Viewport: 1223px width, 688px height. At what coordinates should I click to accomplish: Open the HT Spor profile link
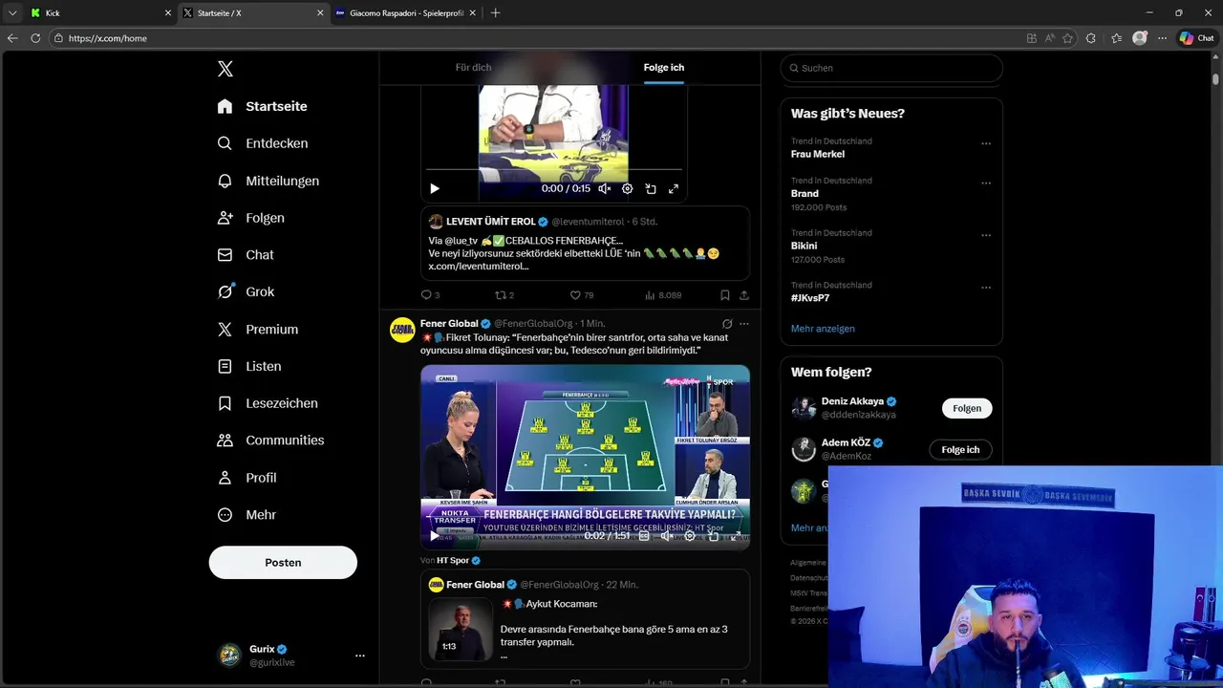pyautogui.click(x=454, y=561)
